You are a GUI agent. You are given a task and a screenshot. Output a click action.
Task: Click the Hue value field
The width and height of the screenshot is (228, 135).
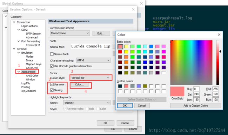196,89
